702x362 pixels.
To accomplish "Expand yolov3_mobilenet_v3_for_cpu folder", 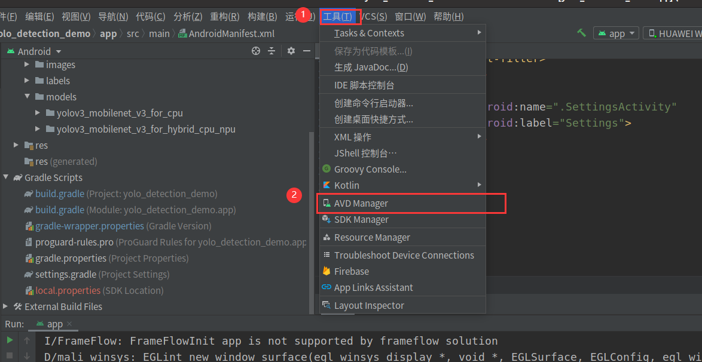I will [38, 113].
